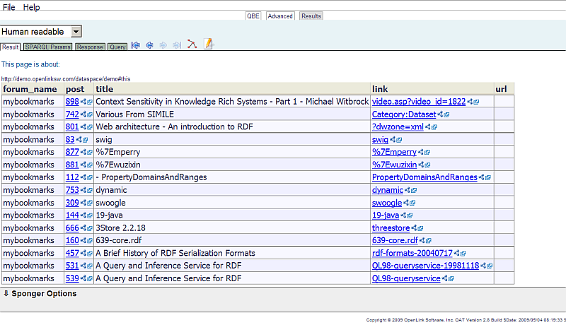Switch to the QBE tab

click(x=253, y=16)
